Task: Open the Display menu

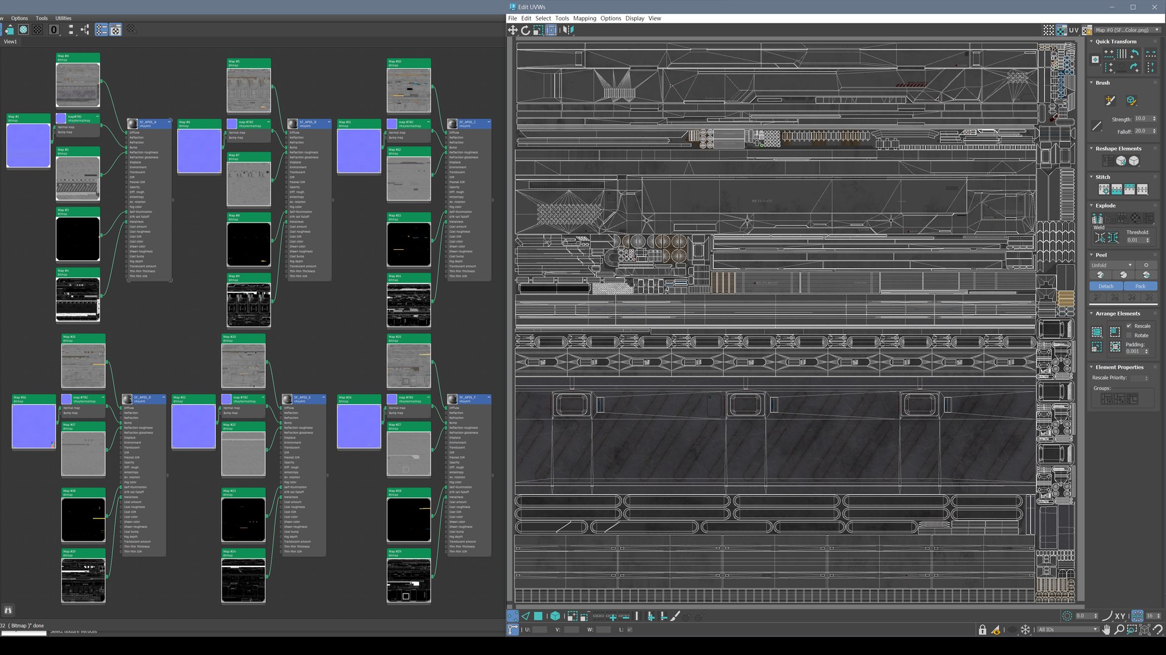Action: 635,18
